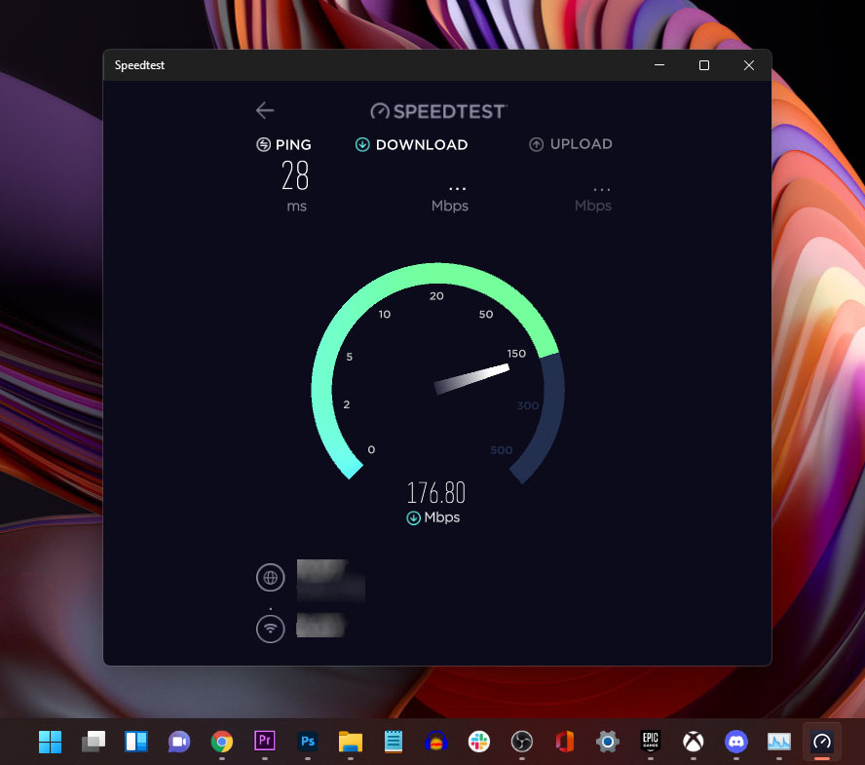Image resolution: width=865 pixels, height=765 pixels.
Task: Open Adobe Premiere Pro from taskbar
Action: [x=265, y=741]
